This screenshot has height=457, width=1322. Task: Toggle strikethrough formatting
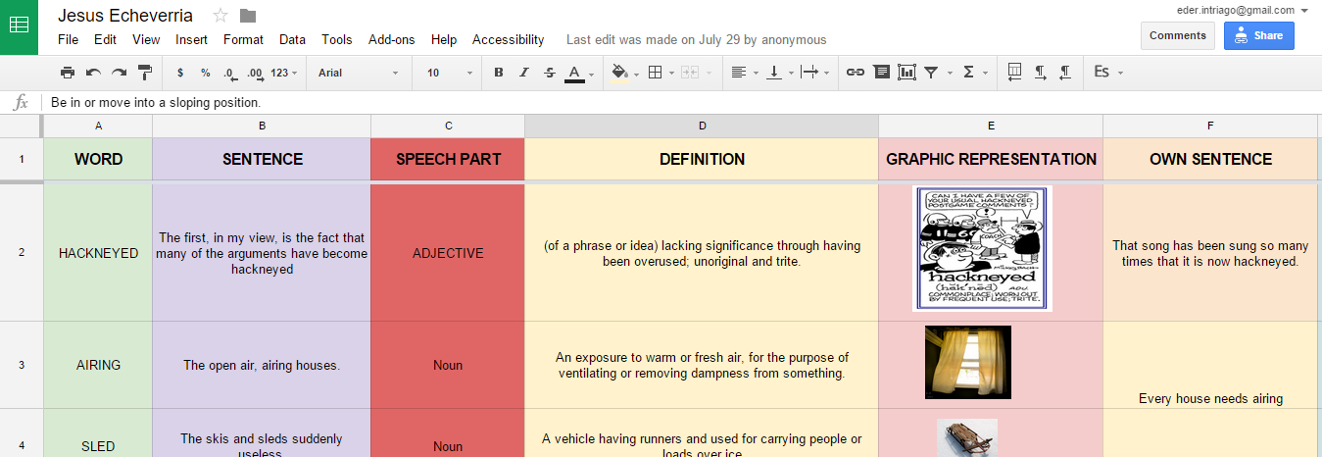coord(549,73)
